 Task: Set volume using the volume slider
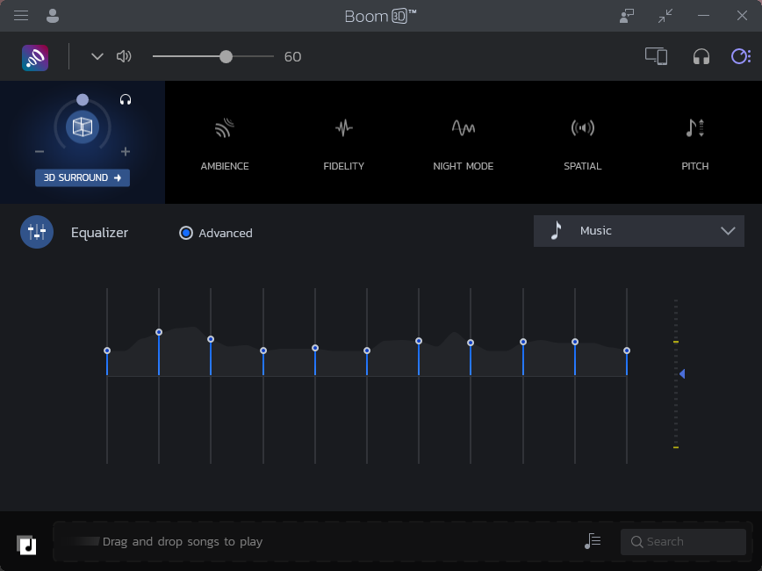(212, 56)
